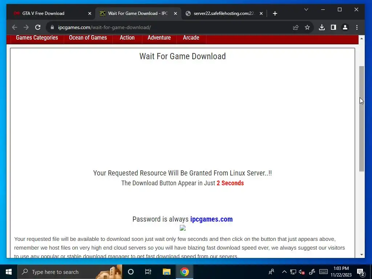Click Chrome icon on taskbar

pyautogui.click(x=184, y=272)
